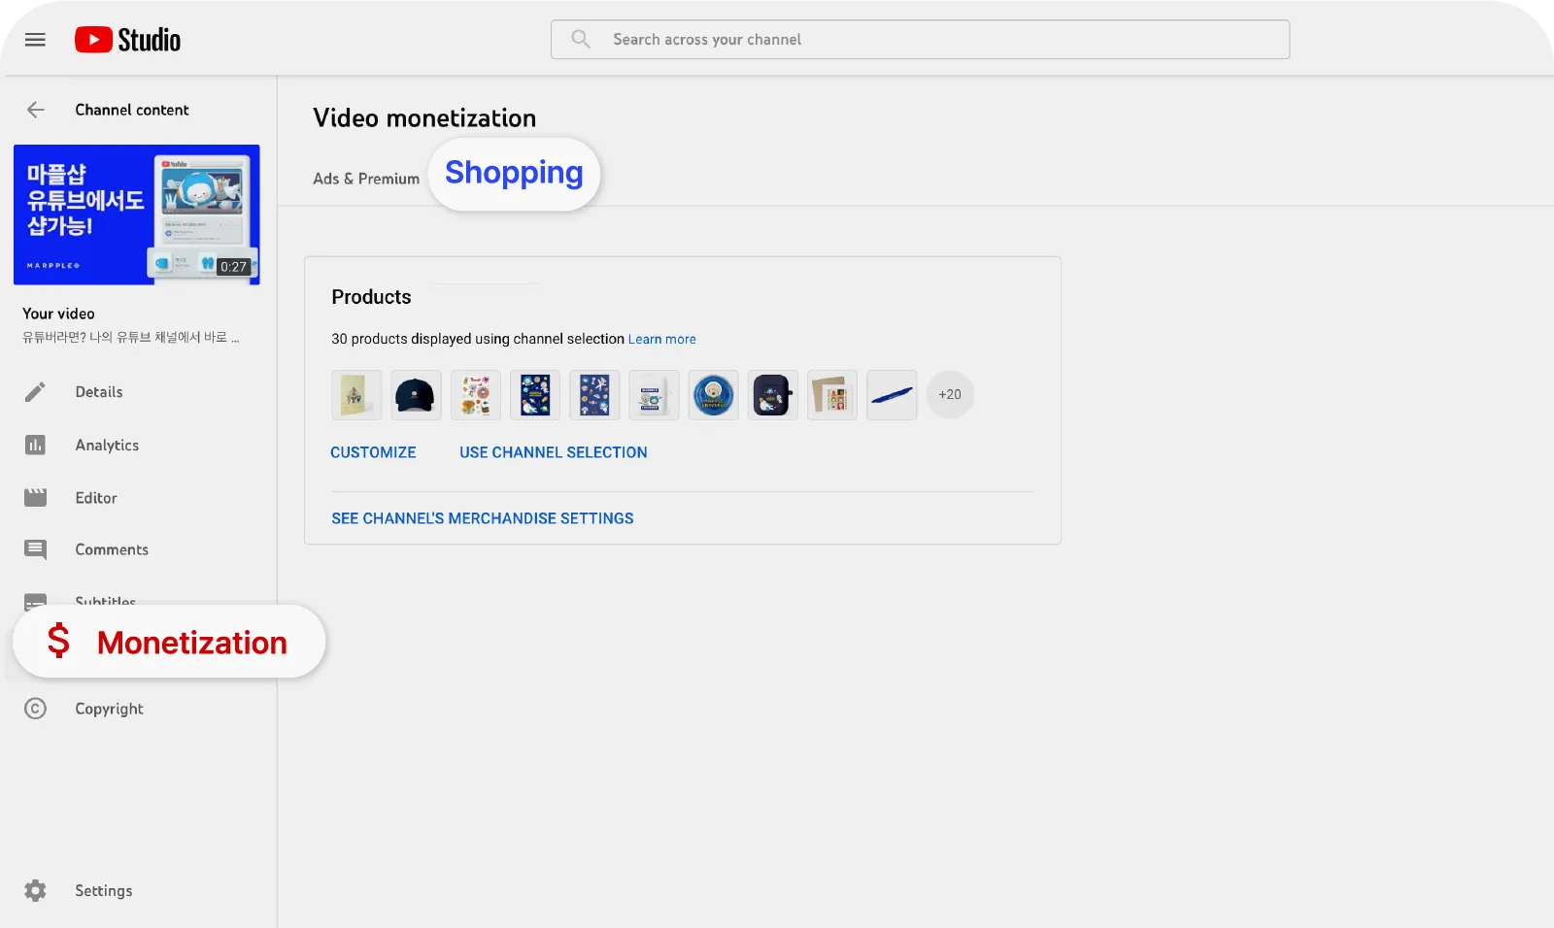The height and width of the screenshot is (928, 1554).
Task: Follow the Learn more link
Action: 662,339
